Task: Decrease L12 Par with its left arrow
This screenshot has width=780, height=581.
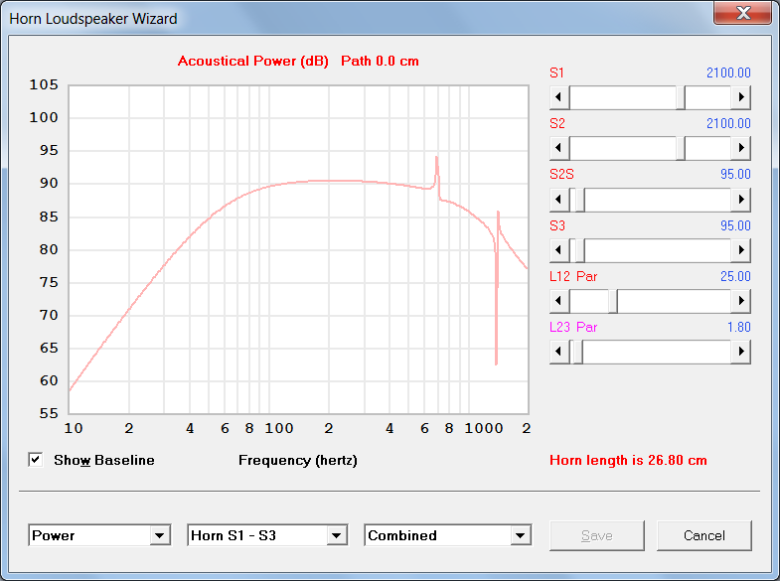Action: (x=559, y=301)
